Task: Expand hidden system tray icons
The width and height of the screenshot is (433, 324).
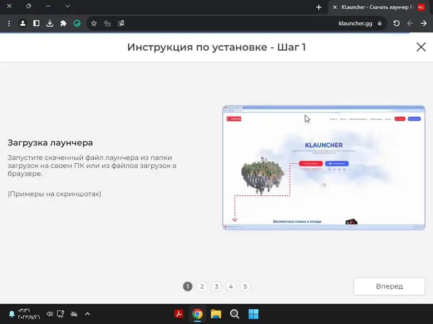Action: (88, 314)
